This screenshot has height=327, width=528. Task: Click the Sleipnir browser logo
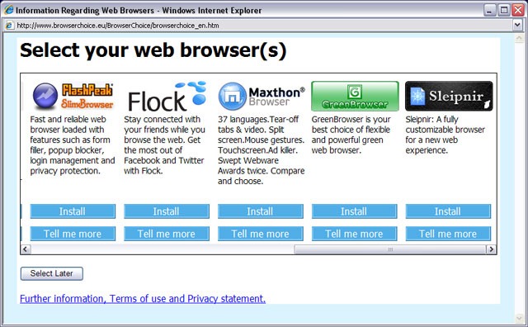(x=449, y=96)
